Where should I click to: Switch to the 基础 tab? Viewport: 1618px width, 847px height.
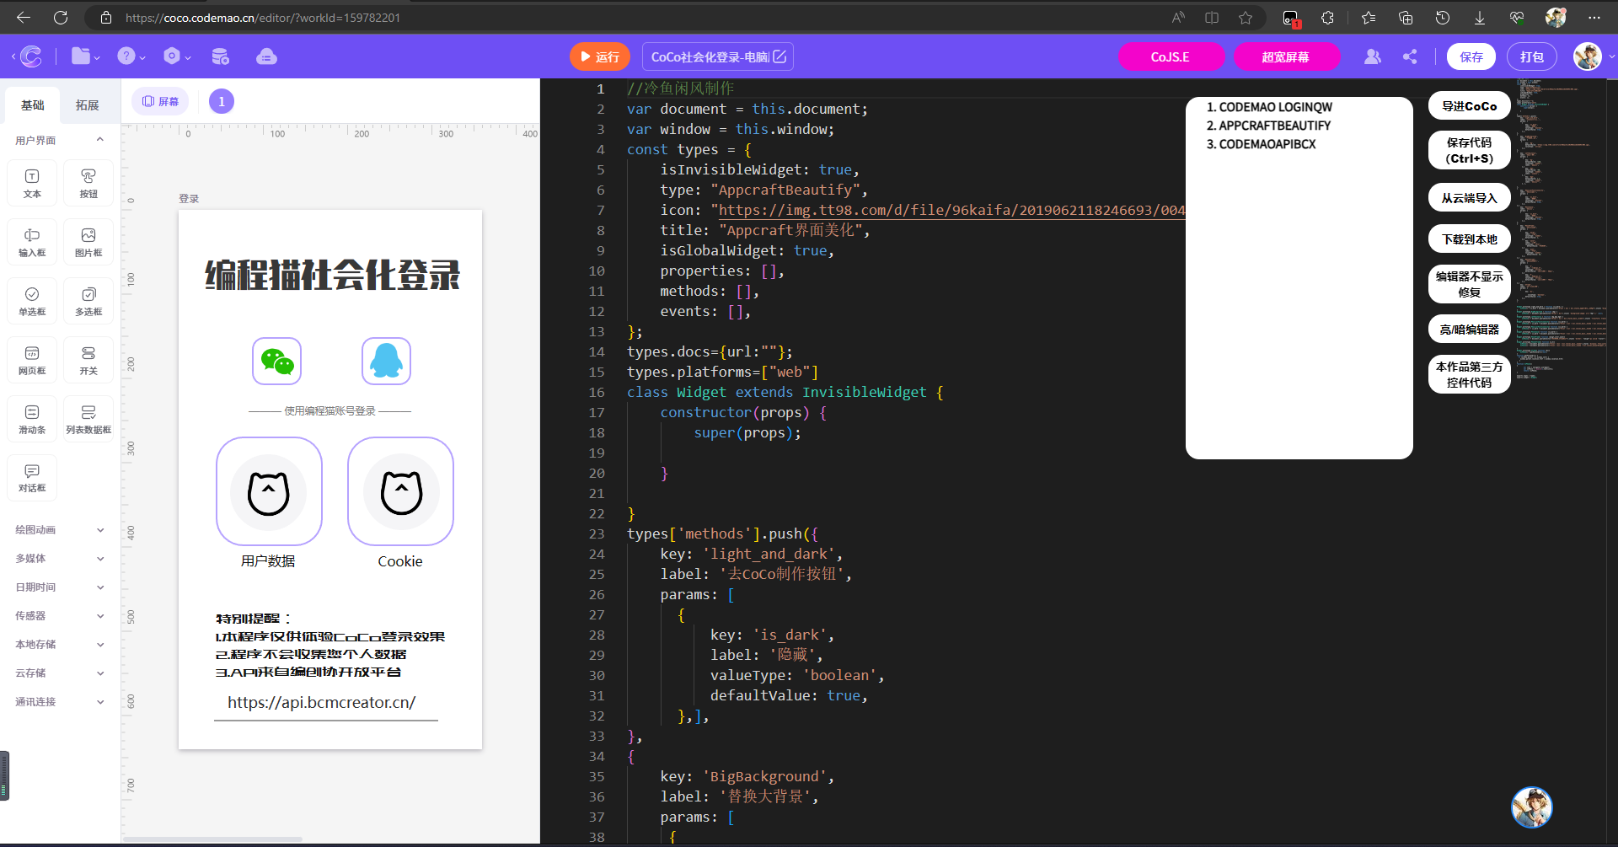(x=33, y=105)
